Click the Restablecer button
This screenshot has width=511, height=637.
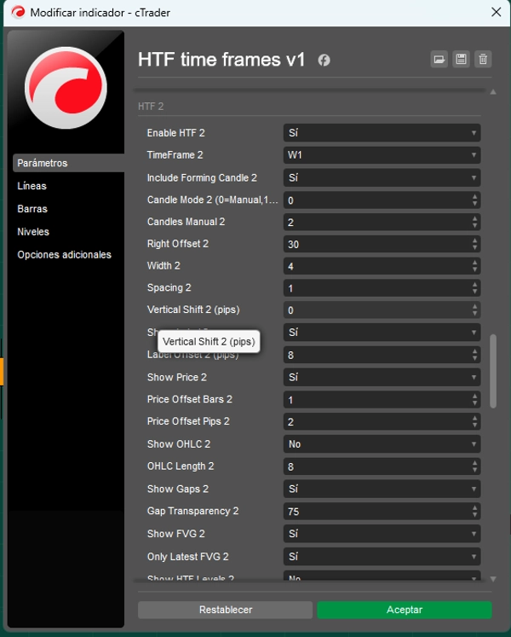pyautogui.click(x=225, y=610)
